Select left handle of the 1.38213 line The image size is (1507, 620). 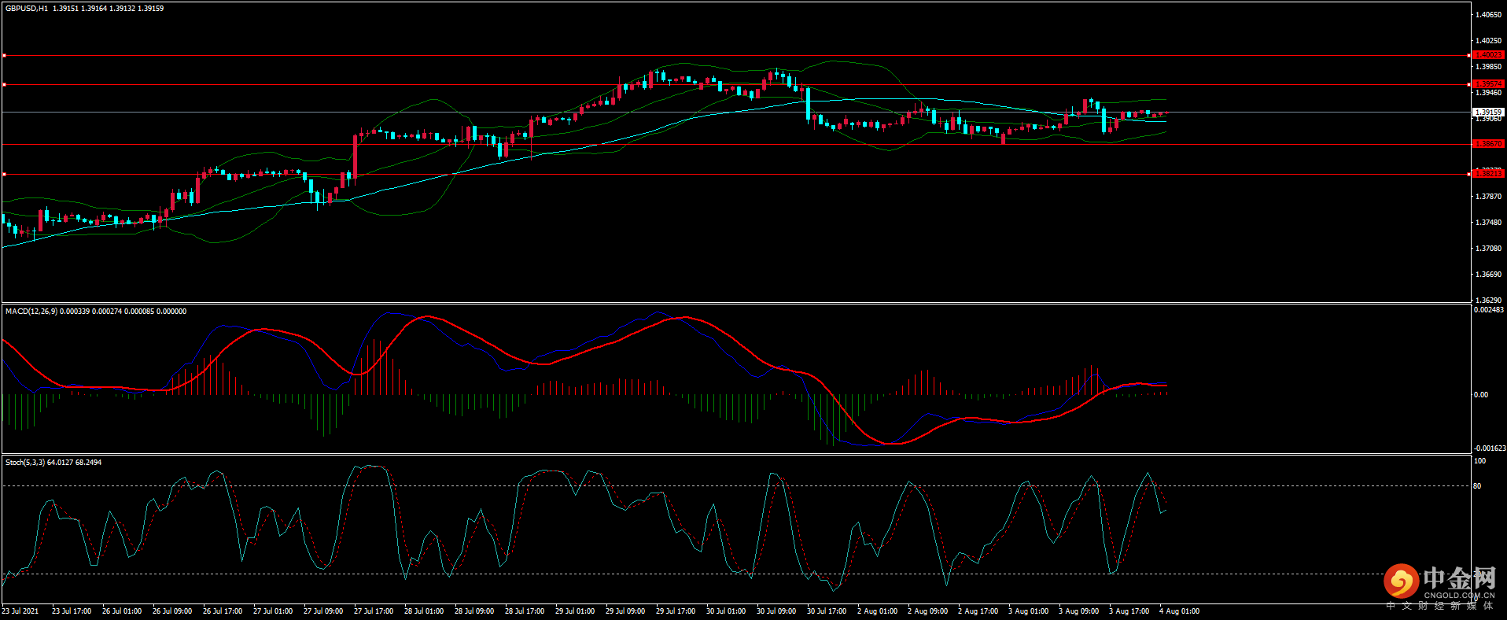pyautogui.click(x=4, y=174)
